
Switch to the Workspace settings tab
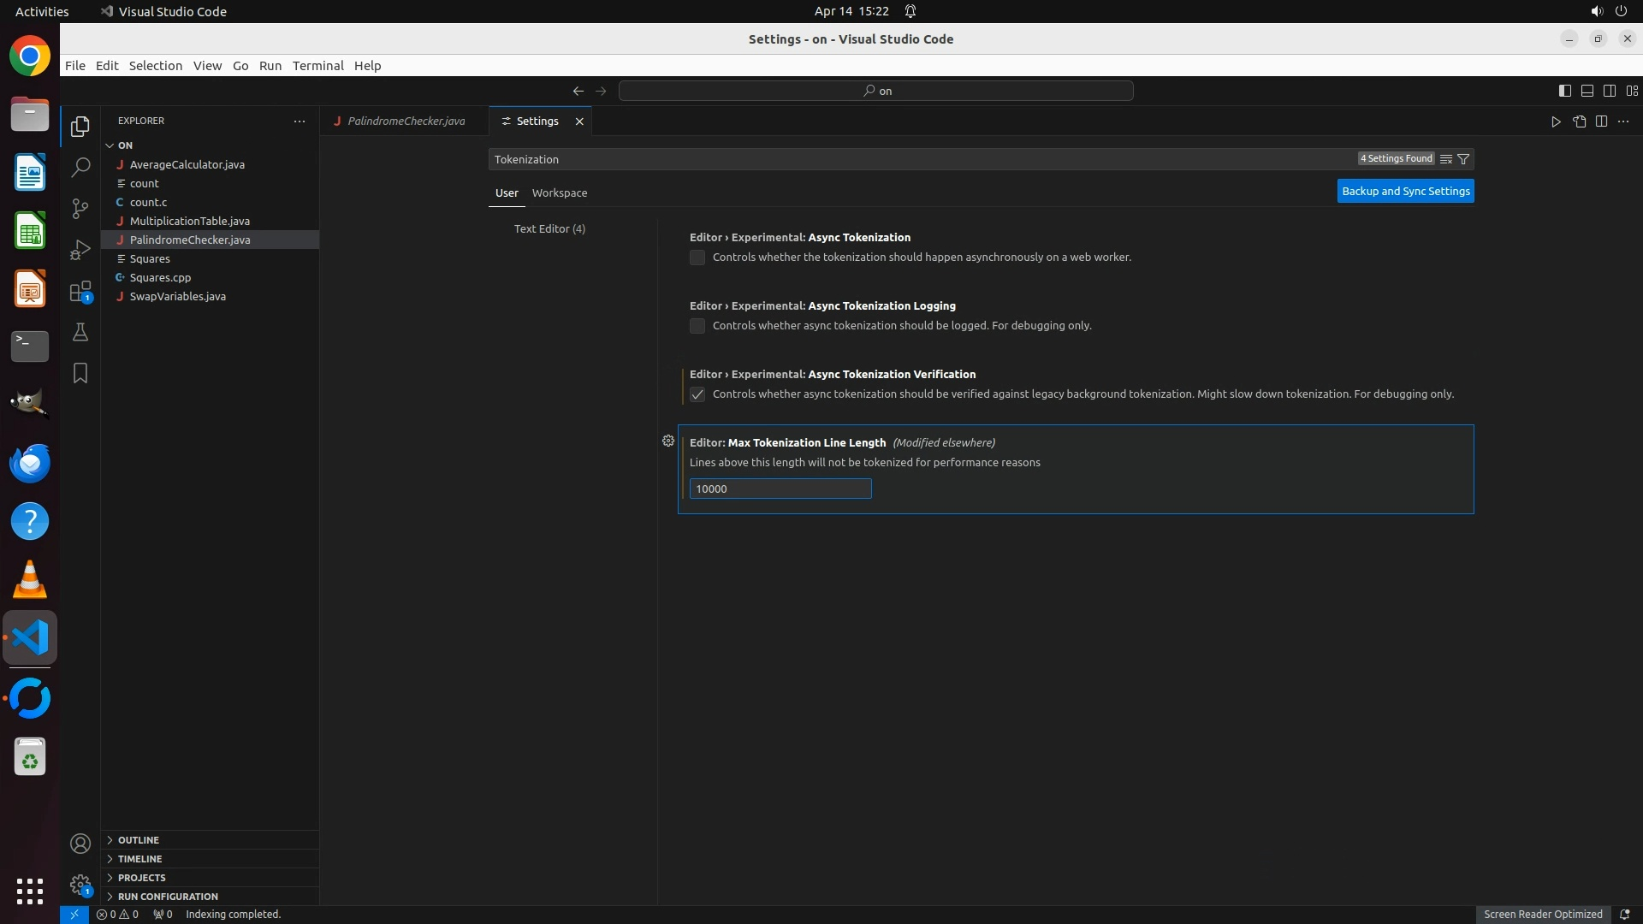point(560,193)
